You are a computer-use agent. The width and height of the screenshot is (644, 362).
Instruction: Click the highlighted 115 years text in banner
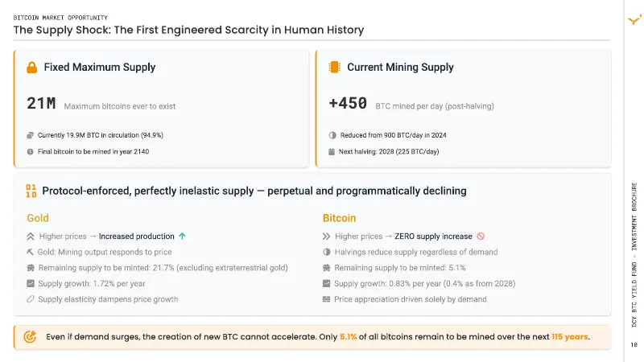pyautogui.click(x=570, y=336)
